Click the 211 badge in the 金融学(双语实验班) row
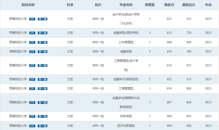This screenshot has width=219, height=130. click(x=32, y=79)
